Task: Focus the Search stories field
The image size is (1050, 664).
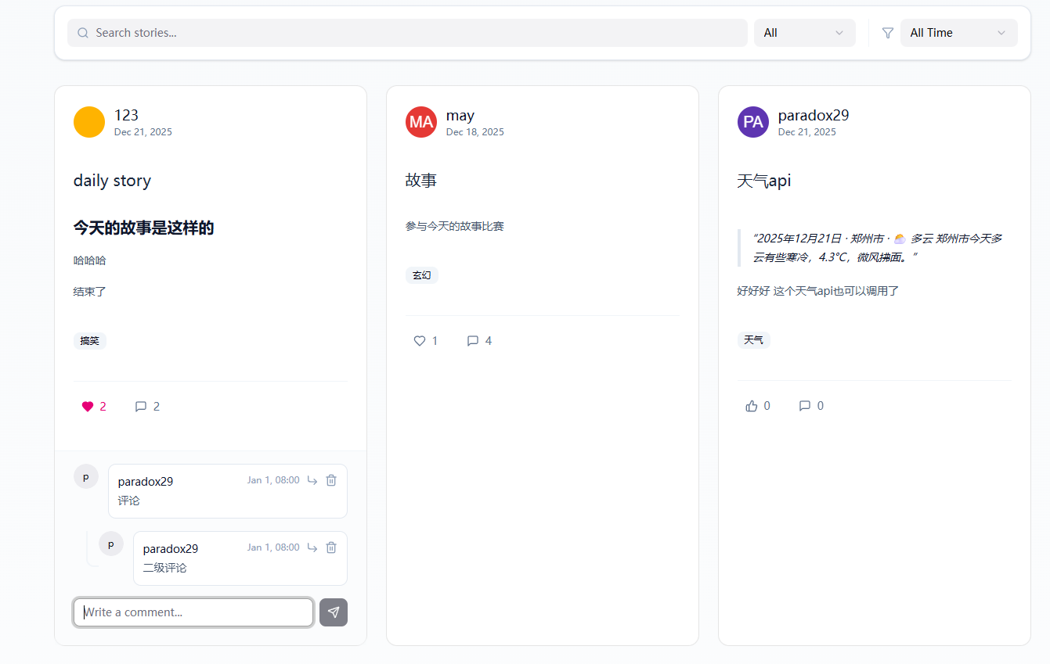Action: pyautogui.click(x=407, y=33)
